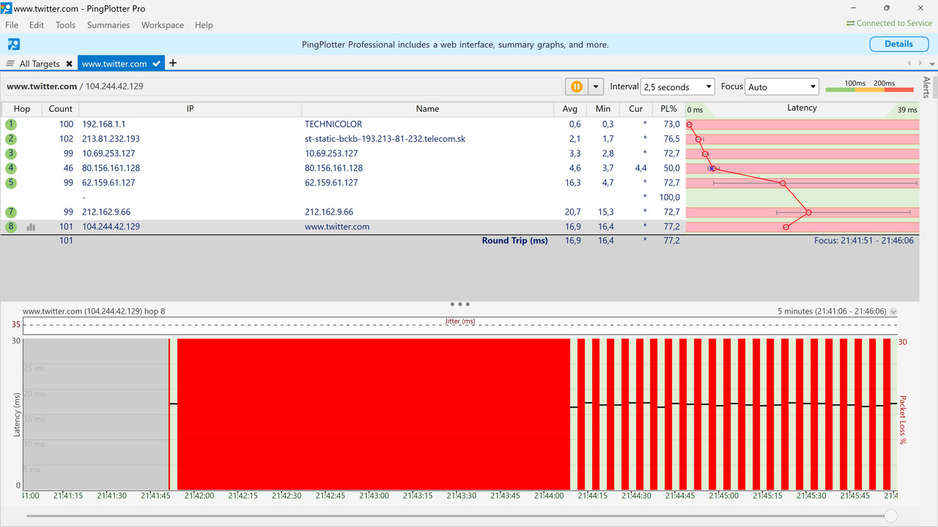Open the pause button dropdown arrow
Image resolution: width=938 pixels, height=527 pixels.
coord(595,86)
